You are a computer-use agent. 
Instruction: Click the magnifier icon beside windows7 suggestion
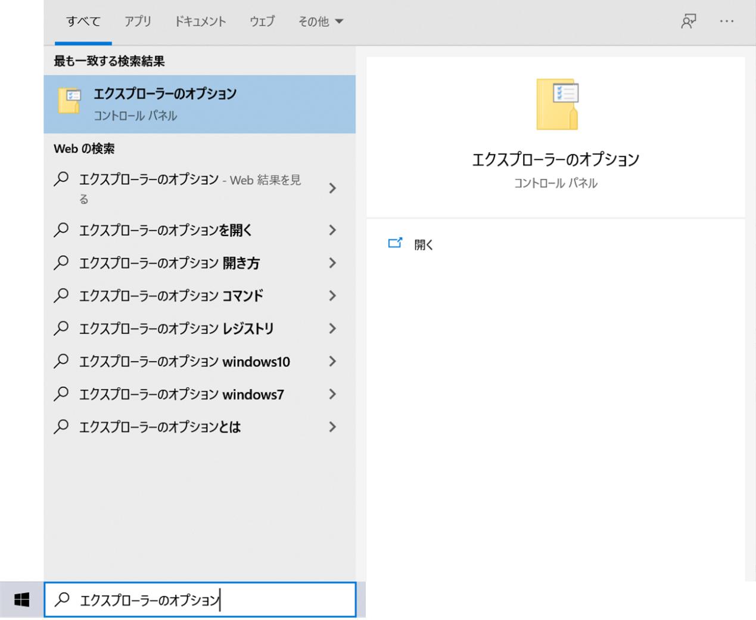61,394
